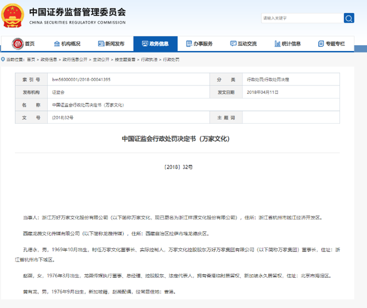Viewport: 367px width, 308px height.
Task: Open the 统计信息 navigation tab
Action: (288, 44)
